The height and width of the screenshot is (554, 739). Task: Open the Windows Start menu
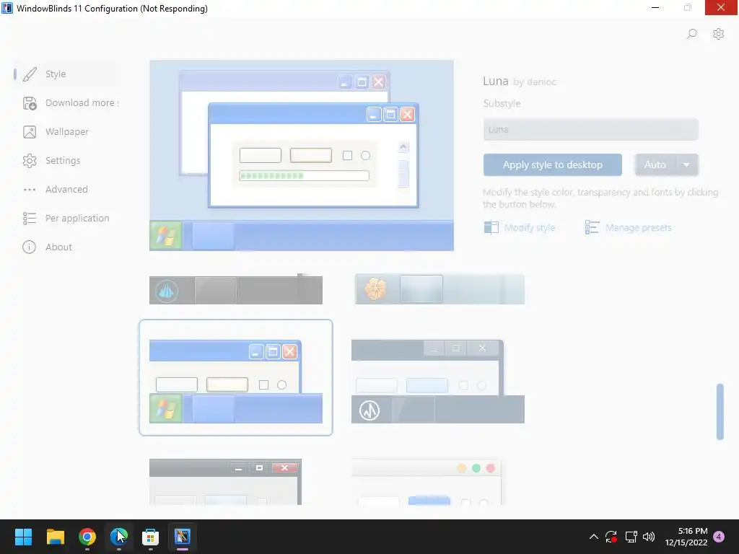[23, 537]
